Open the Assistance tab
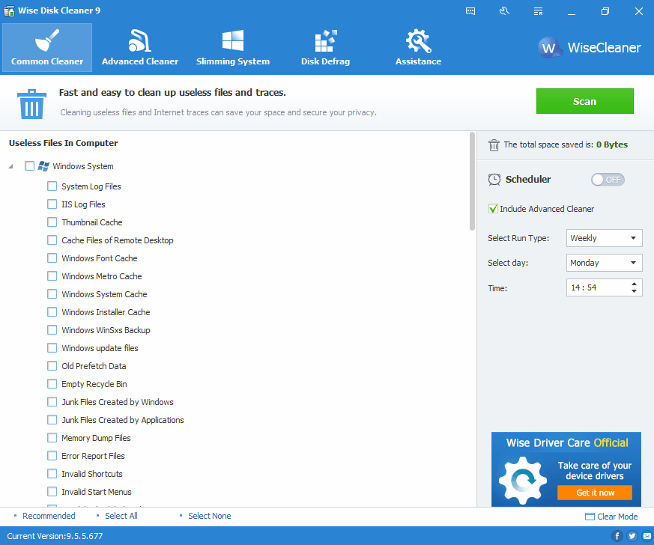Image resolution: width=654 pixels, height=545 pixels. (418, 47)
